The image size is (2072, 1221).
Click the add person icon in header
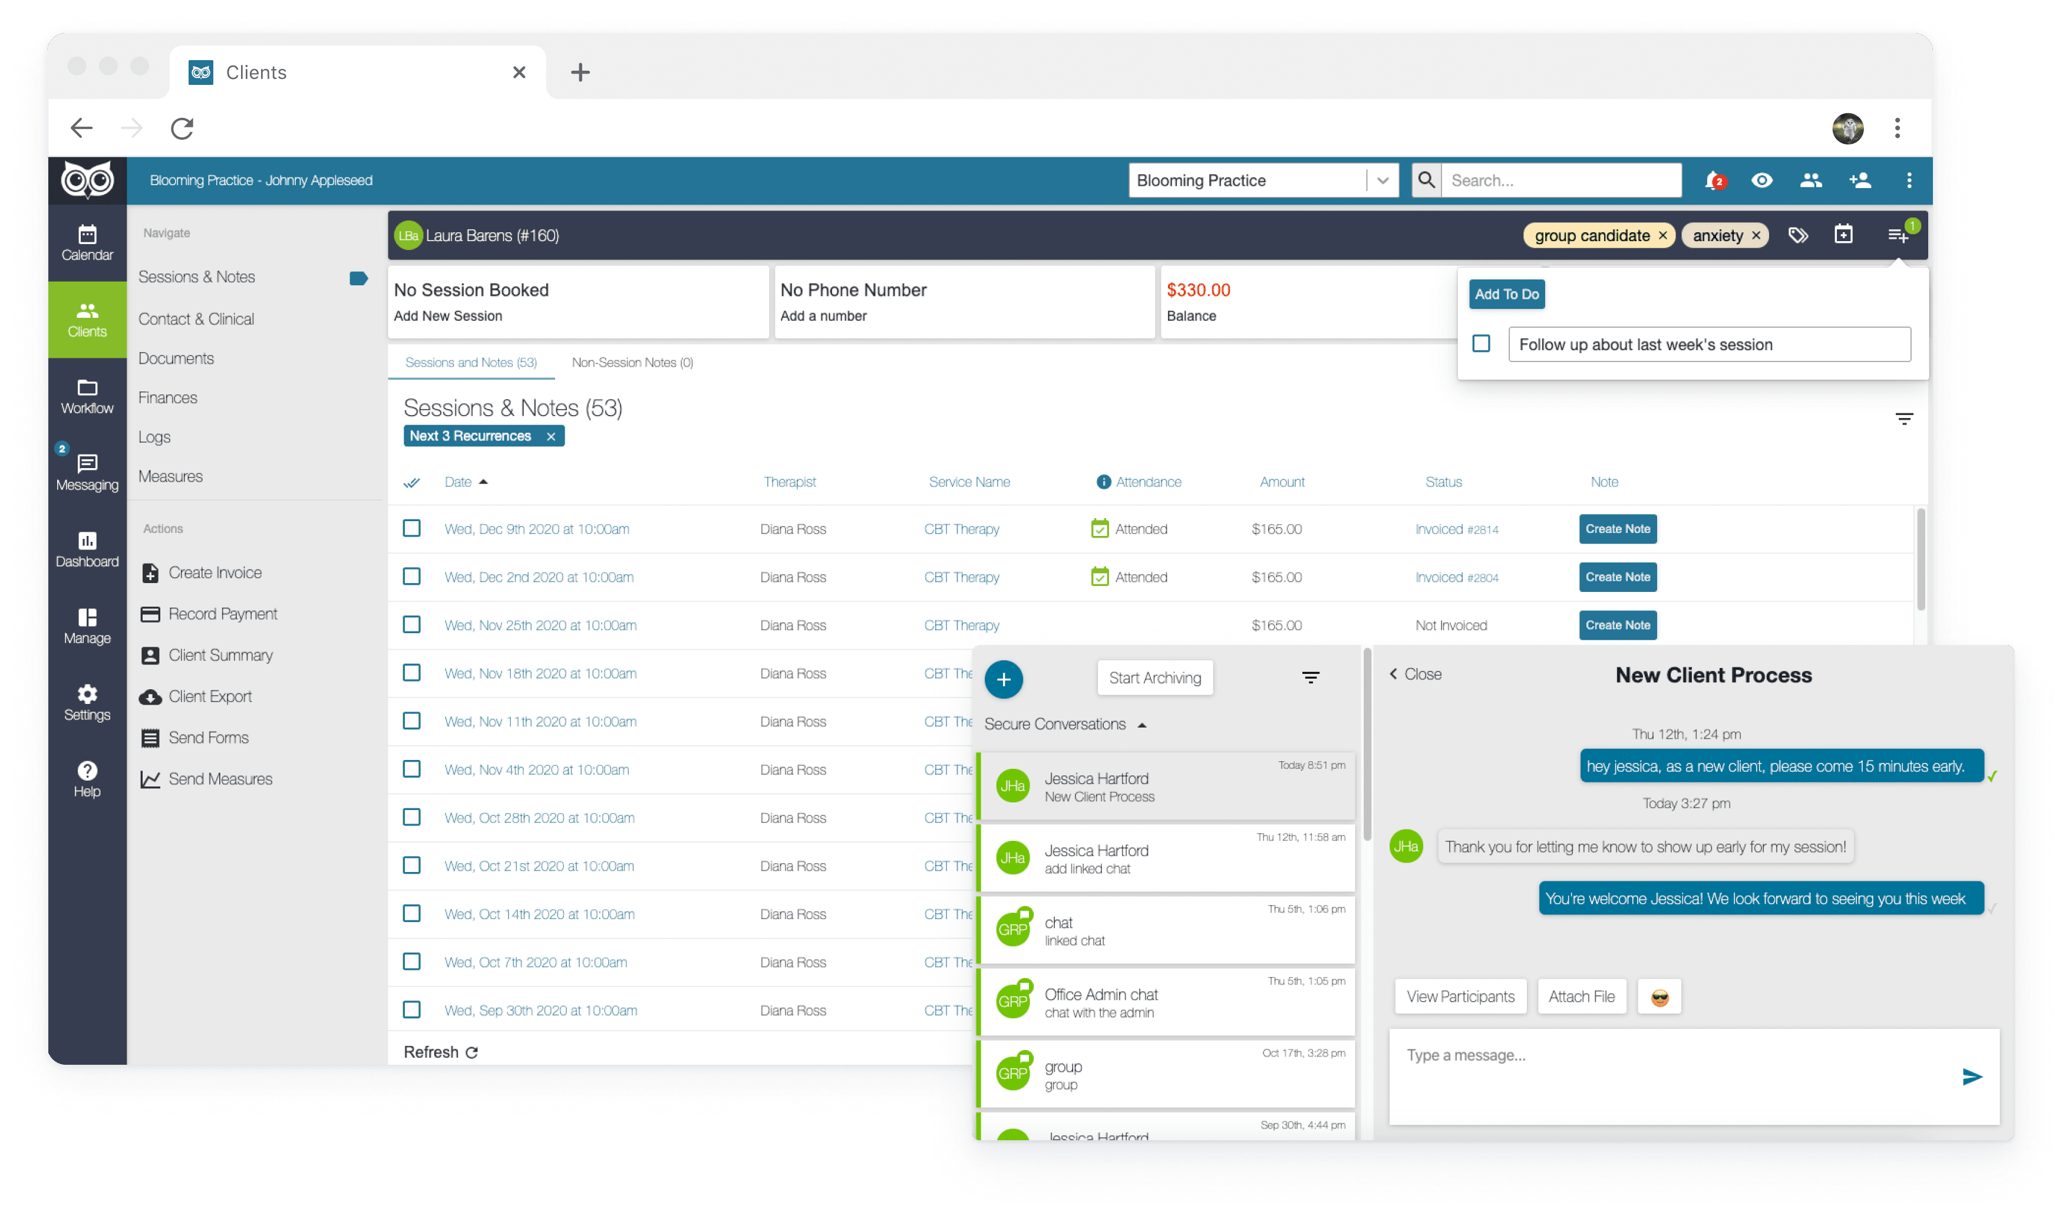point(1860,180)
